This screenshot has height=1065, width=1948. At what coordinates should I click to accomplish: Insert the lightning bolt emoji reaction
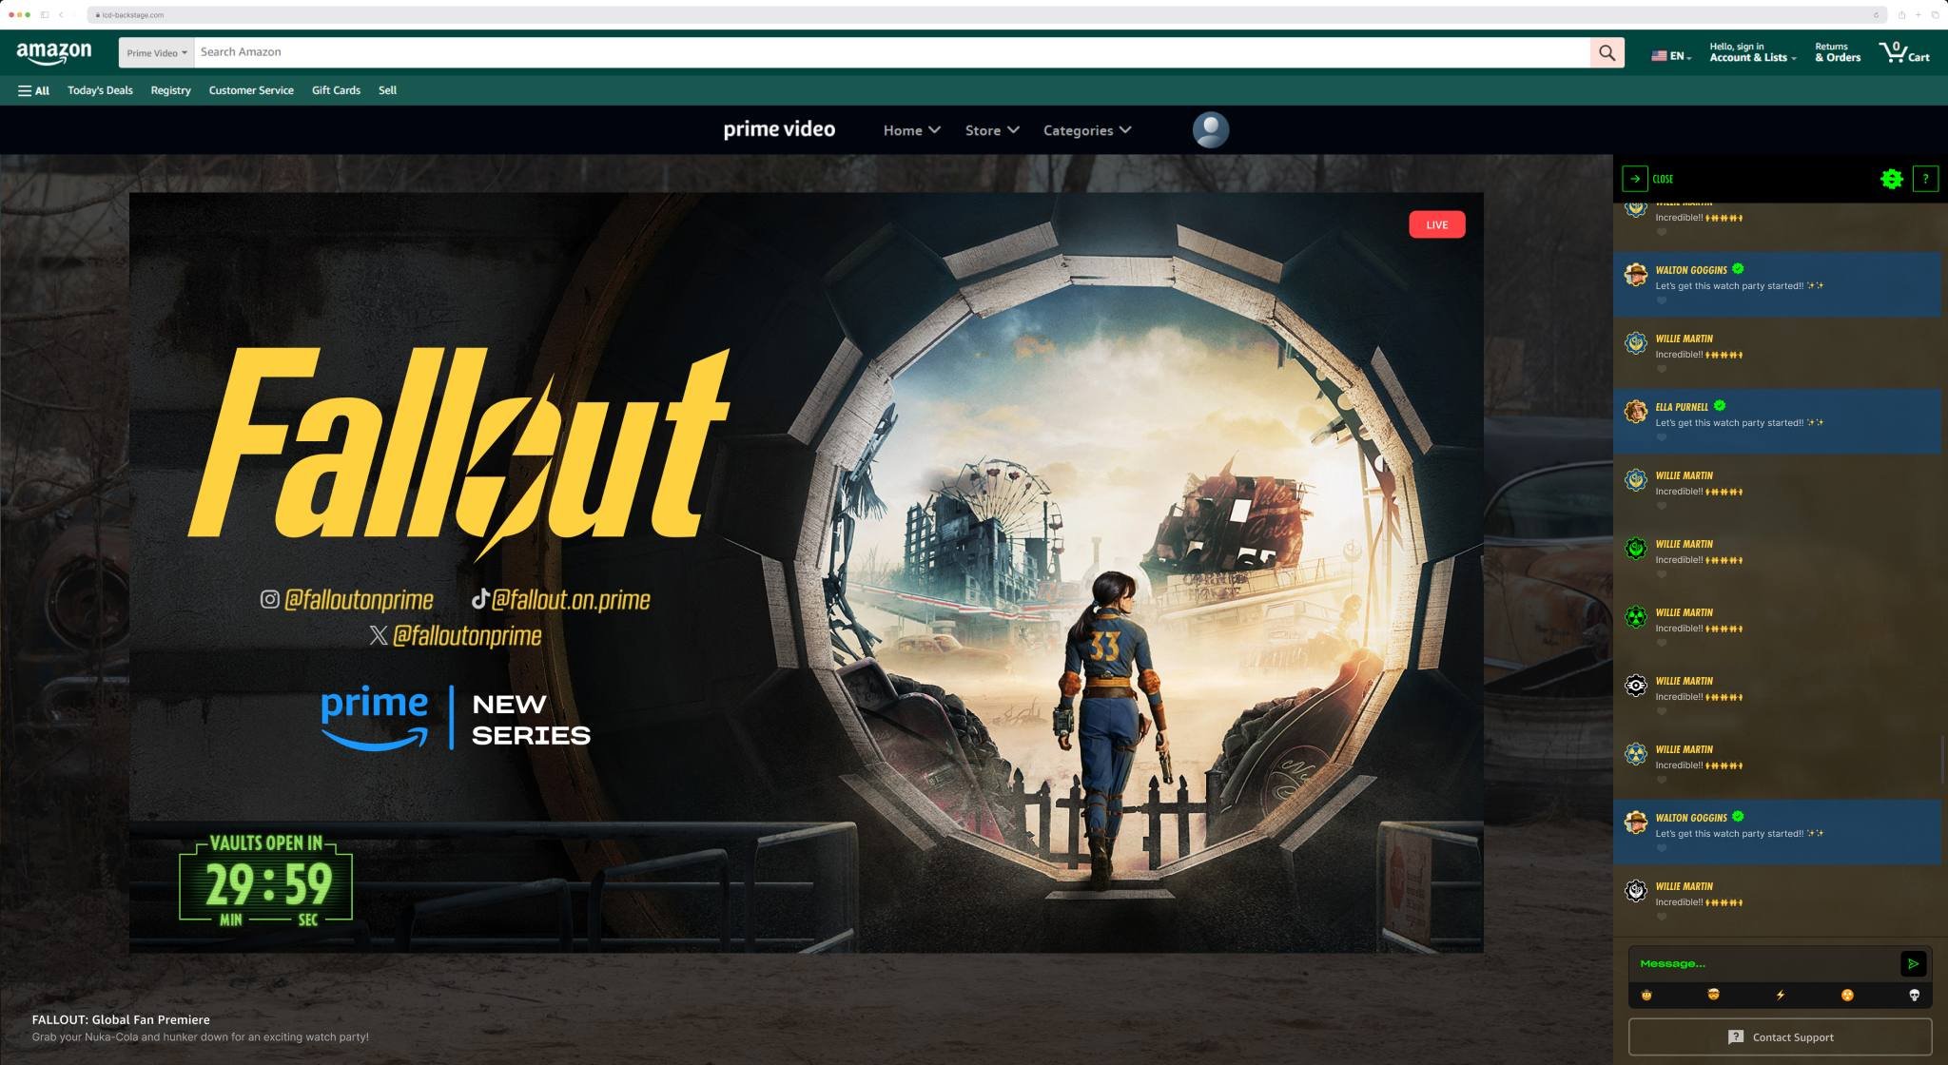[x=1780, y=995]
